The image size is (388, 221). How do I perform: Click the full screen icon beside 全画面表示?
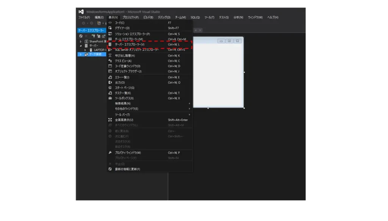tap(110, 120)
